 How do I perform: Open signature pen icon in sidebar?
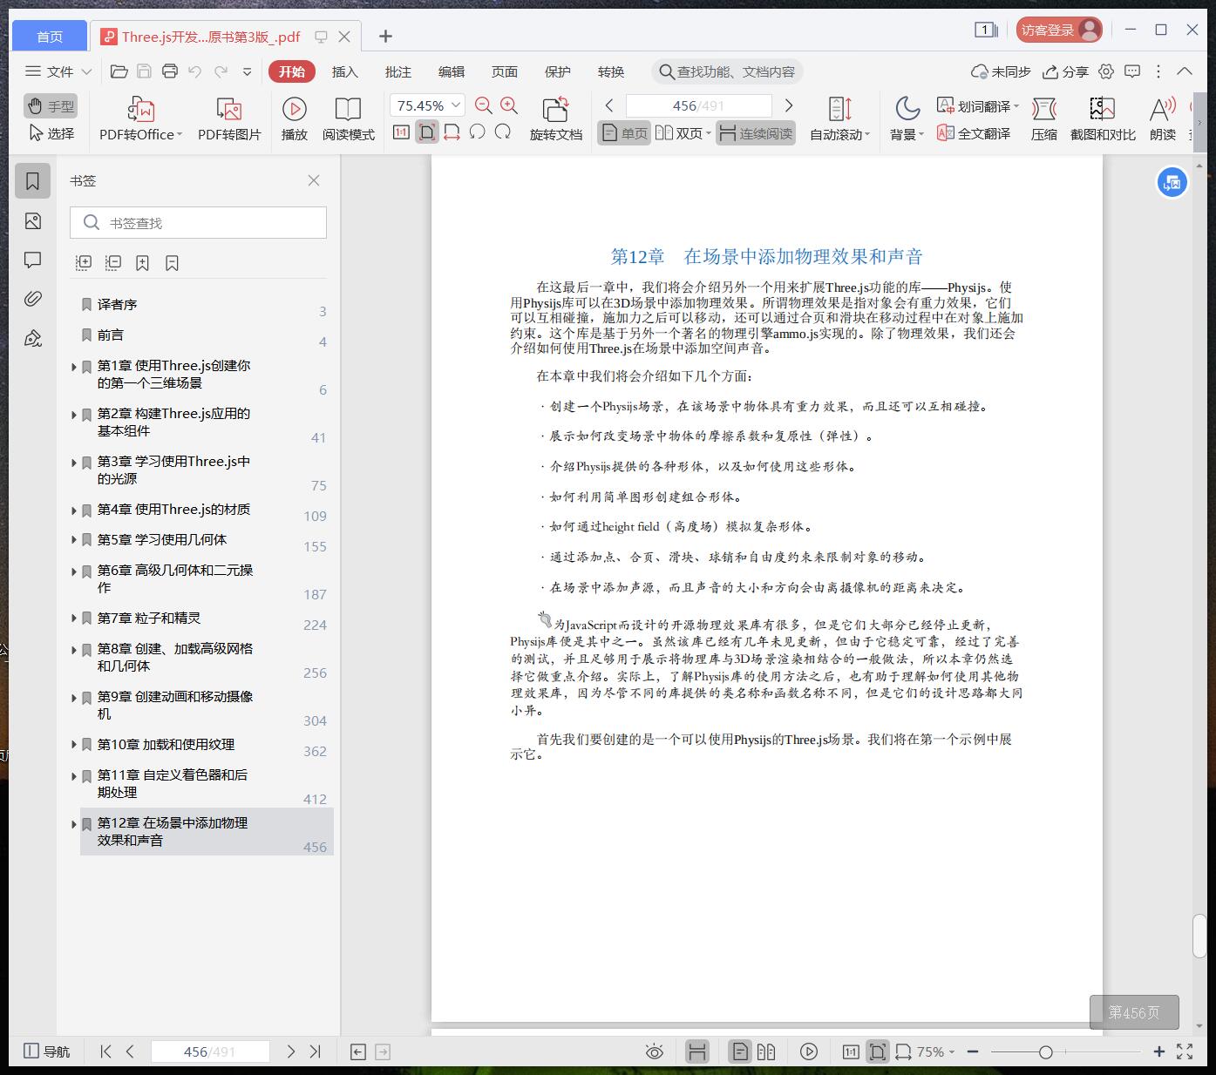[33, 338]
